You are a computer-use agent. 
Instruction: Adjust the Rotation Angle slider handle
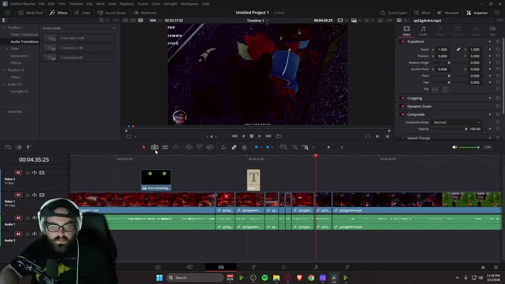[449, 63]
